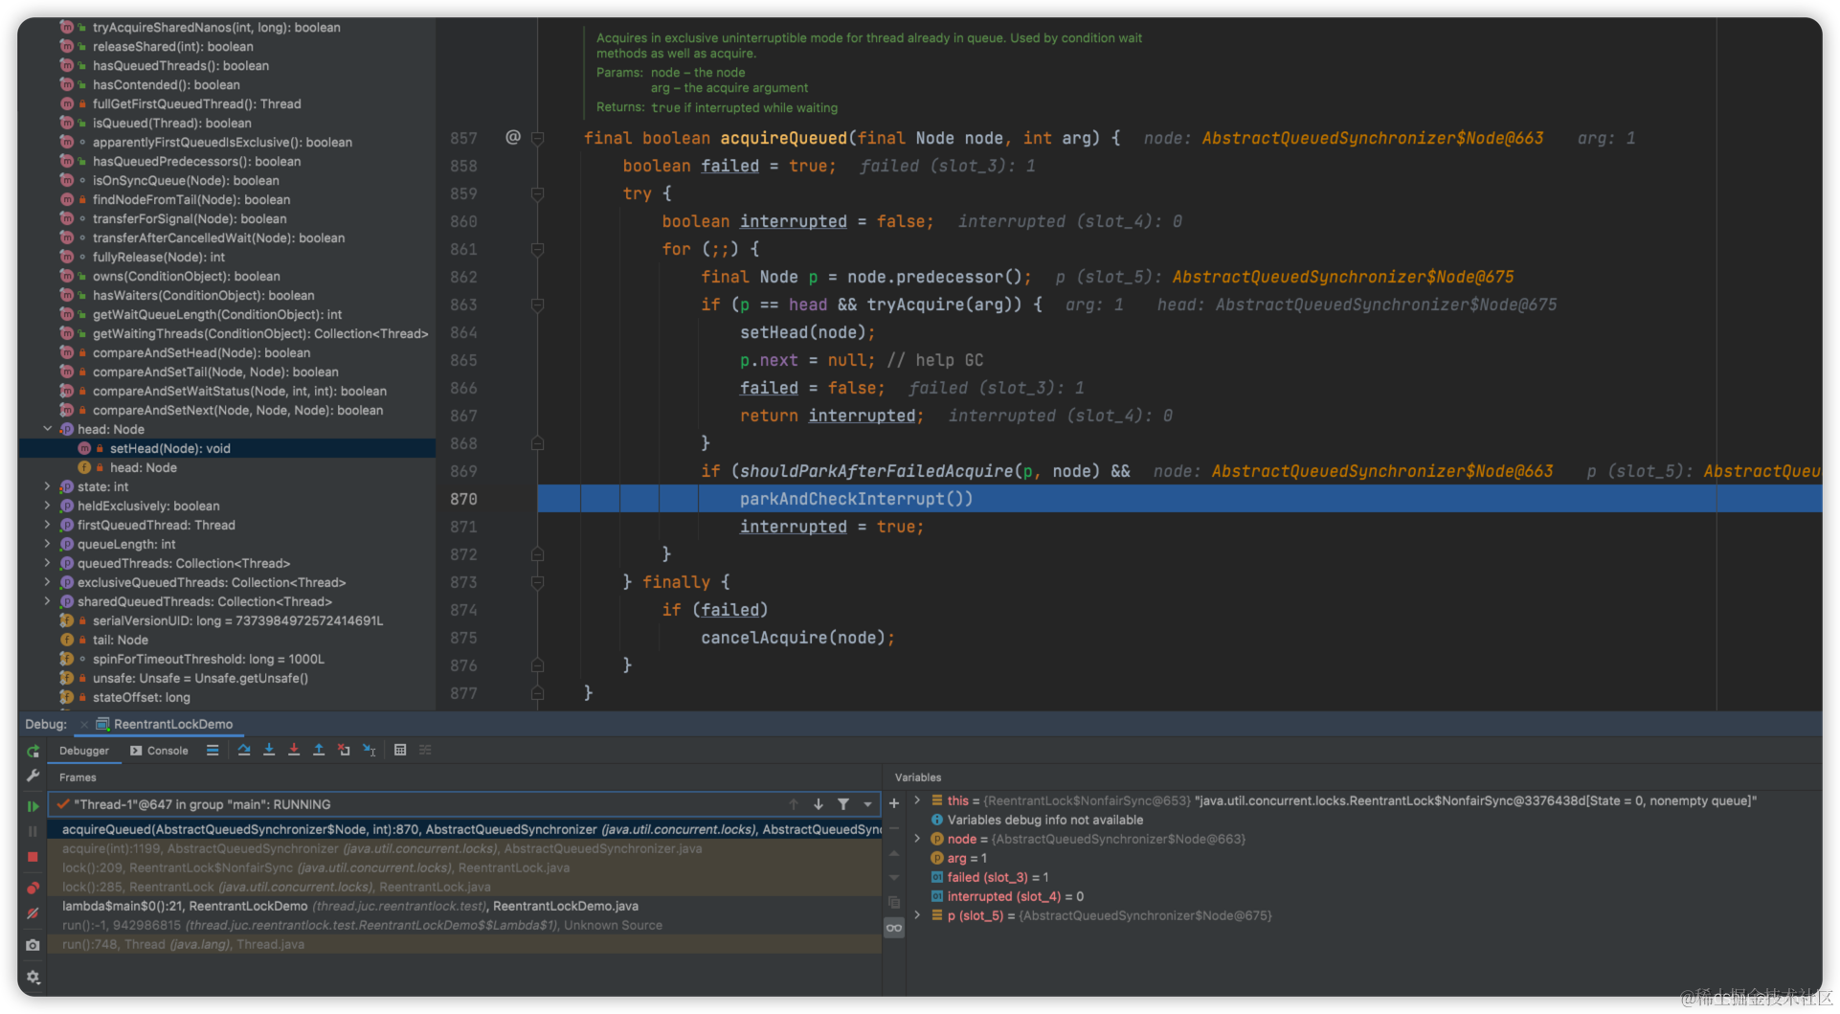The image size is (1840, 1014).
Task: Expand queuedThreads: Collection<Thread> node
Action: click(x=47, y=563)
